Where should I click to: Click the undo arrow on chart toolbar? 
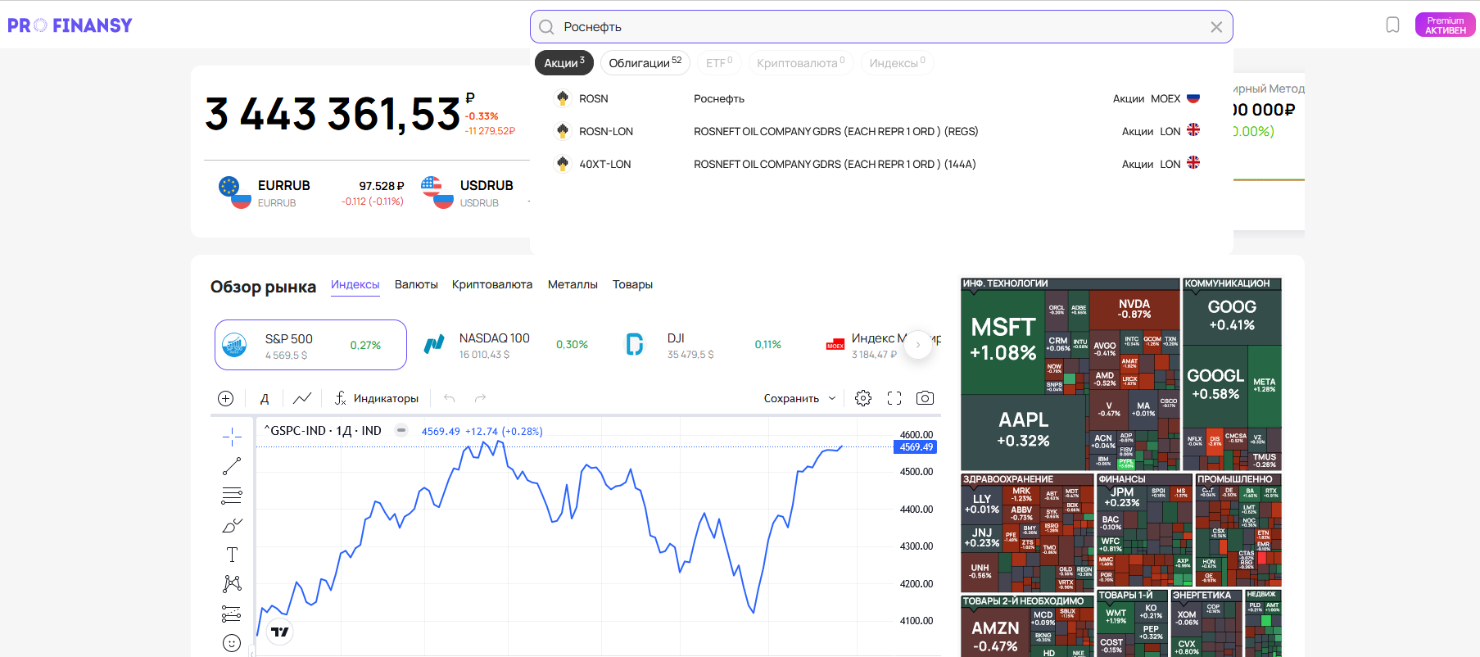tap(449, 398)
